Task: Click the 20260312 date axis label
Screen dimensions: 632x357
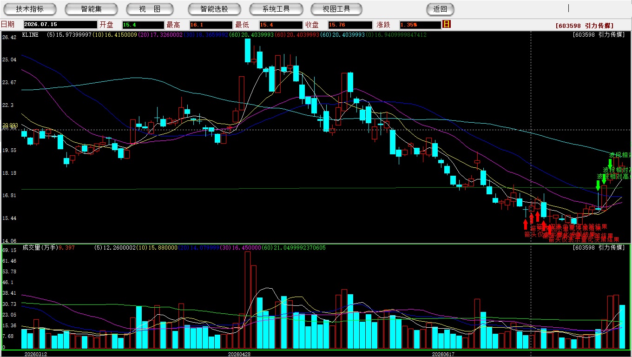Action: 35,354
